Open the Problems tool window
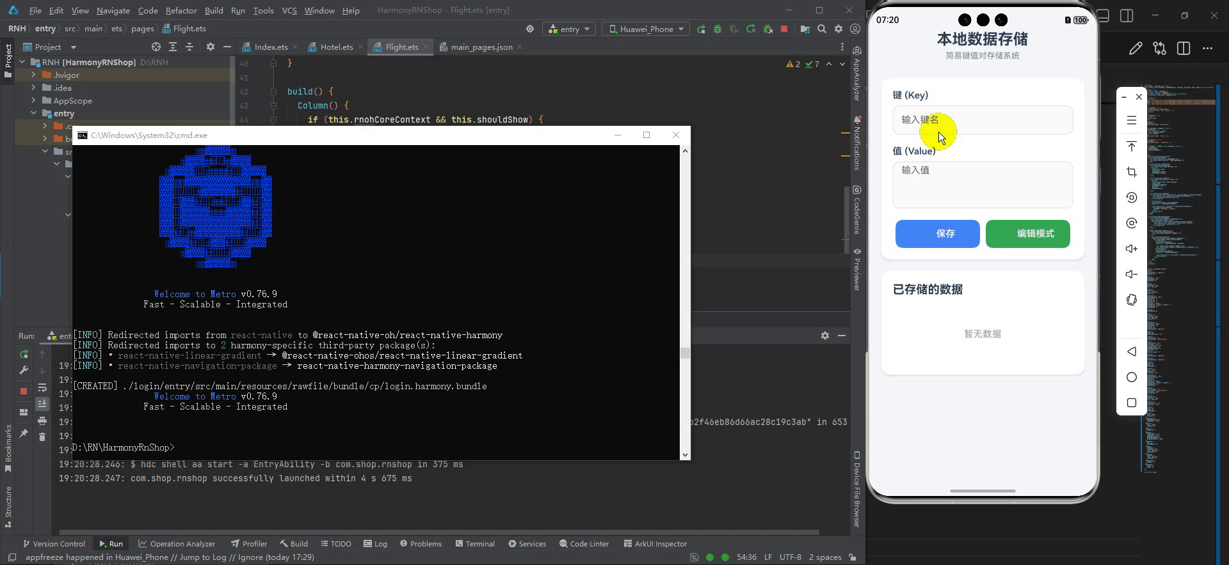The width and height of the screenshot is (1229, 565). pos(421,544)
